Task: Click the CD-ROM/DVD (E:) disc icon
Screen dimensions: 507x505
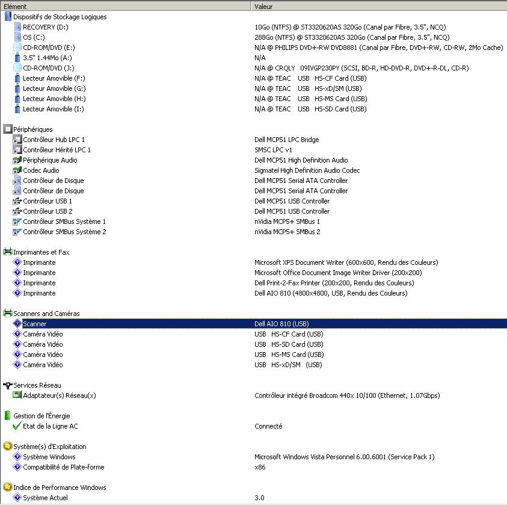Action: 17,47
